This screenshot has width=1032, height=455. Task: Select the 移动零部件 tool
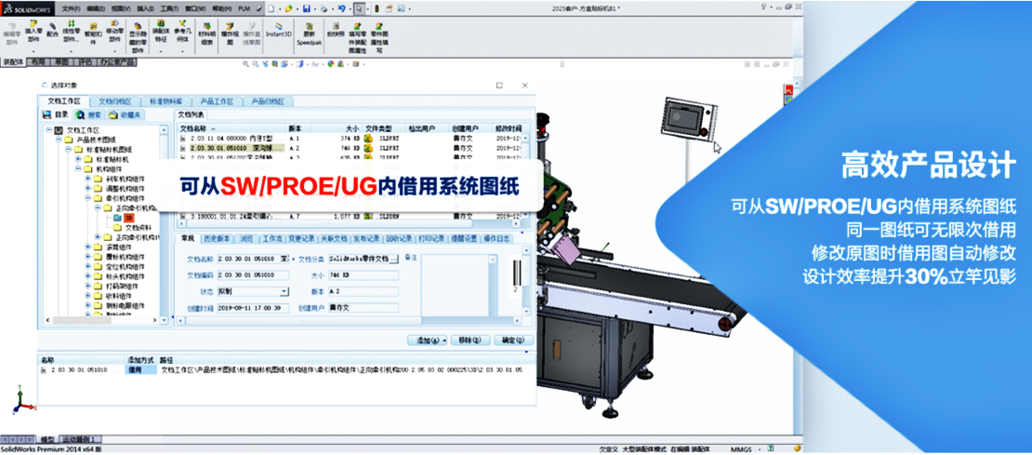(114, 32)
